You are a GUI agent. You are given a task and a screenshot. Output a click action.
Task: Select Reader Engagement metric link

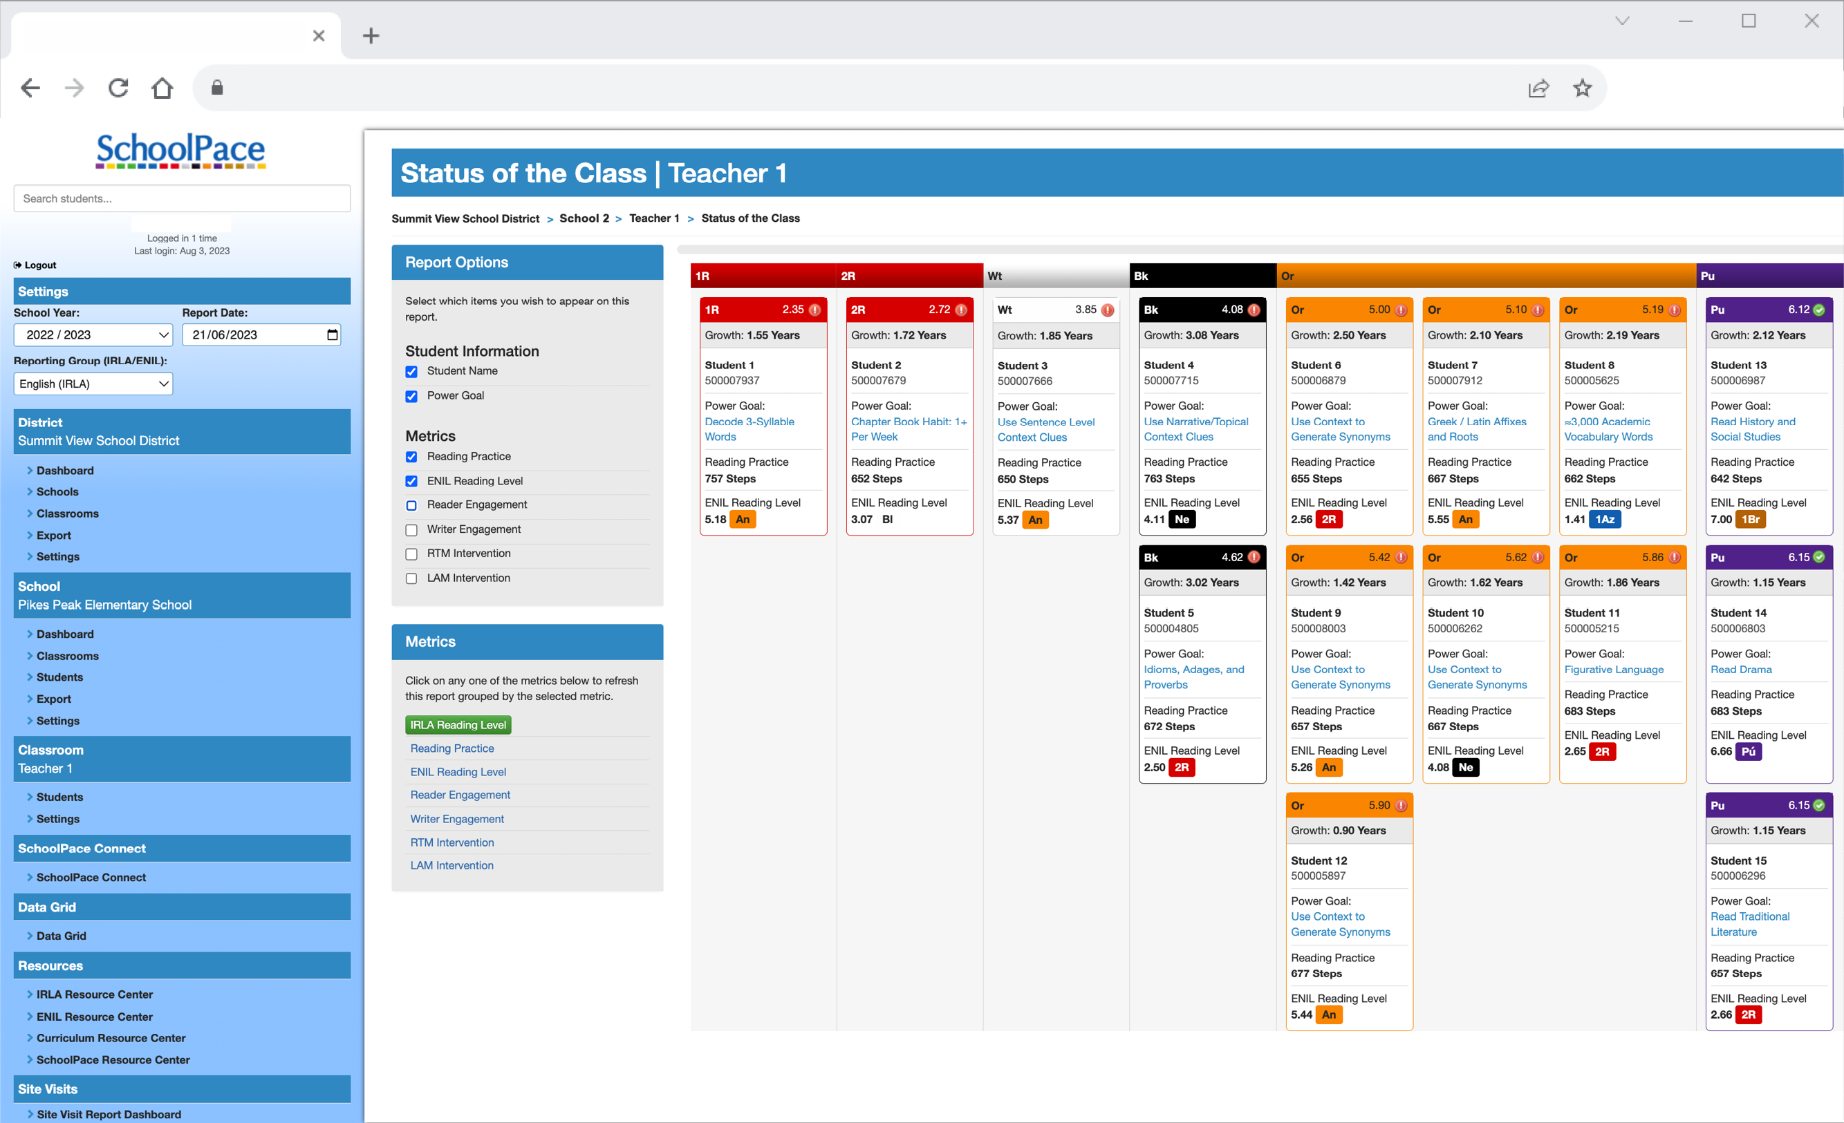[461, 794]
